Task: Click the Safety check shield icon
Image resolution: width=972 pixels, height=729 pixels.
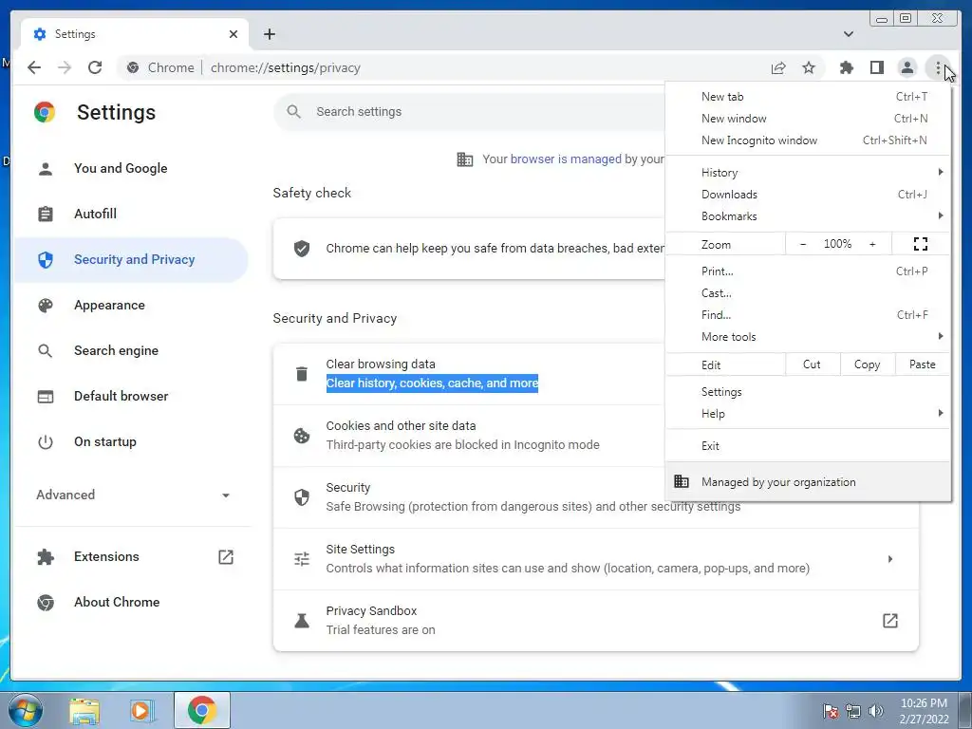Action: coord(302,249)
